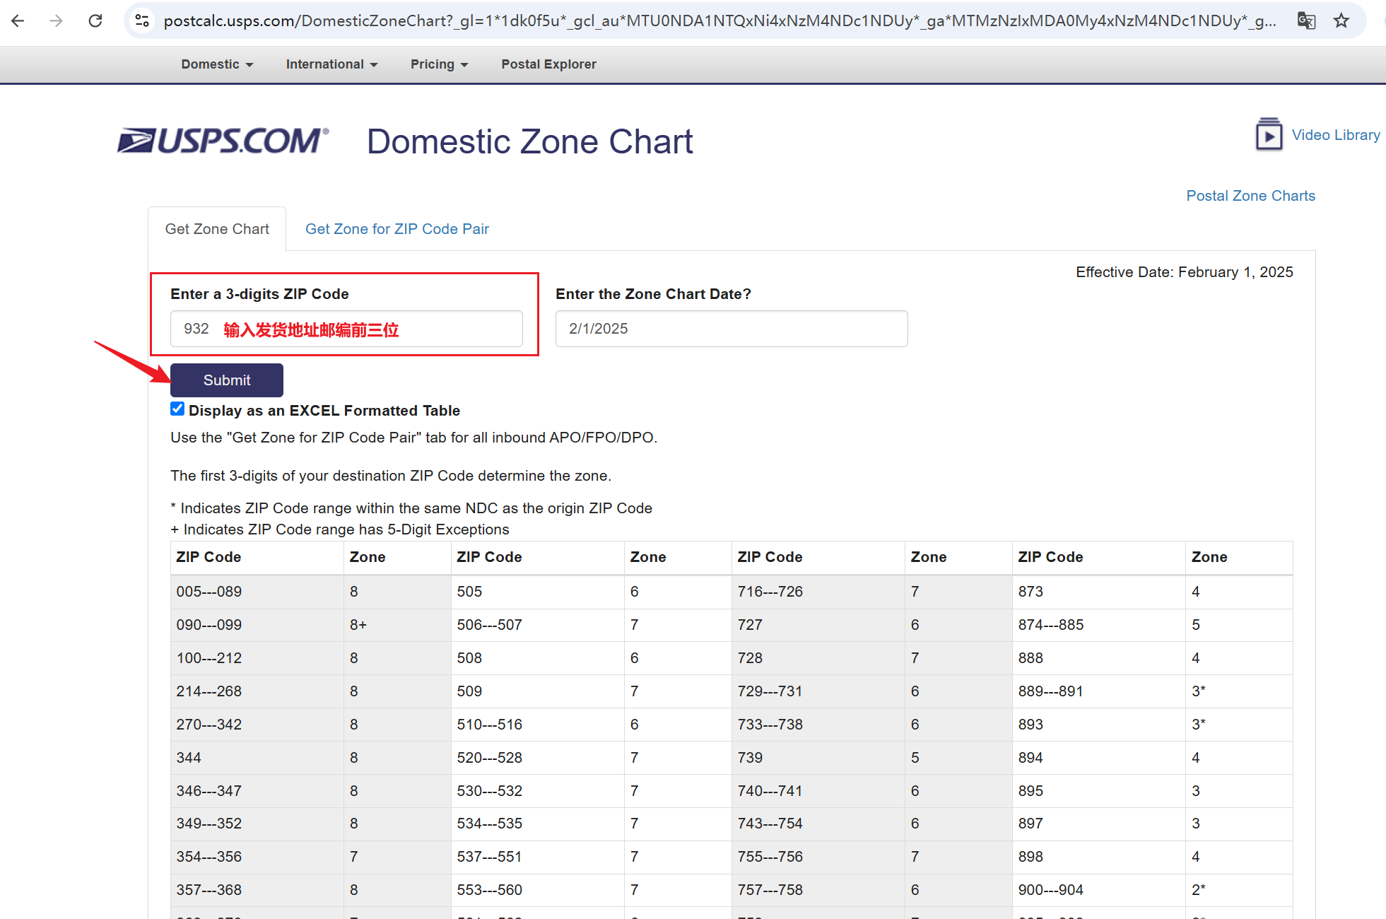Screen dimensions: 1386x919
Task: Click the translate page icon
Action: point(1306,21)
